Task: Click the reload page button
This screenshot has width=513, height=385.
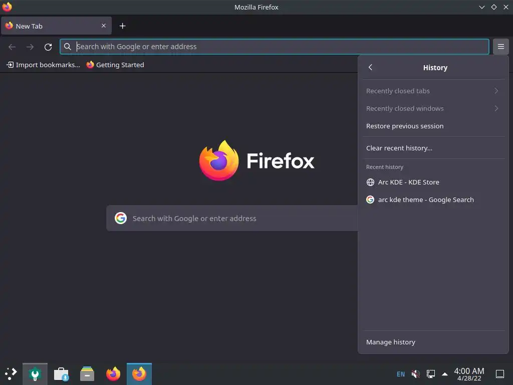Action: tap(48, 47)
